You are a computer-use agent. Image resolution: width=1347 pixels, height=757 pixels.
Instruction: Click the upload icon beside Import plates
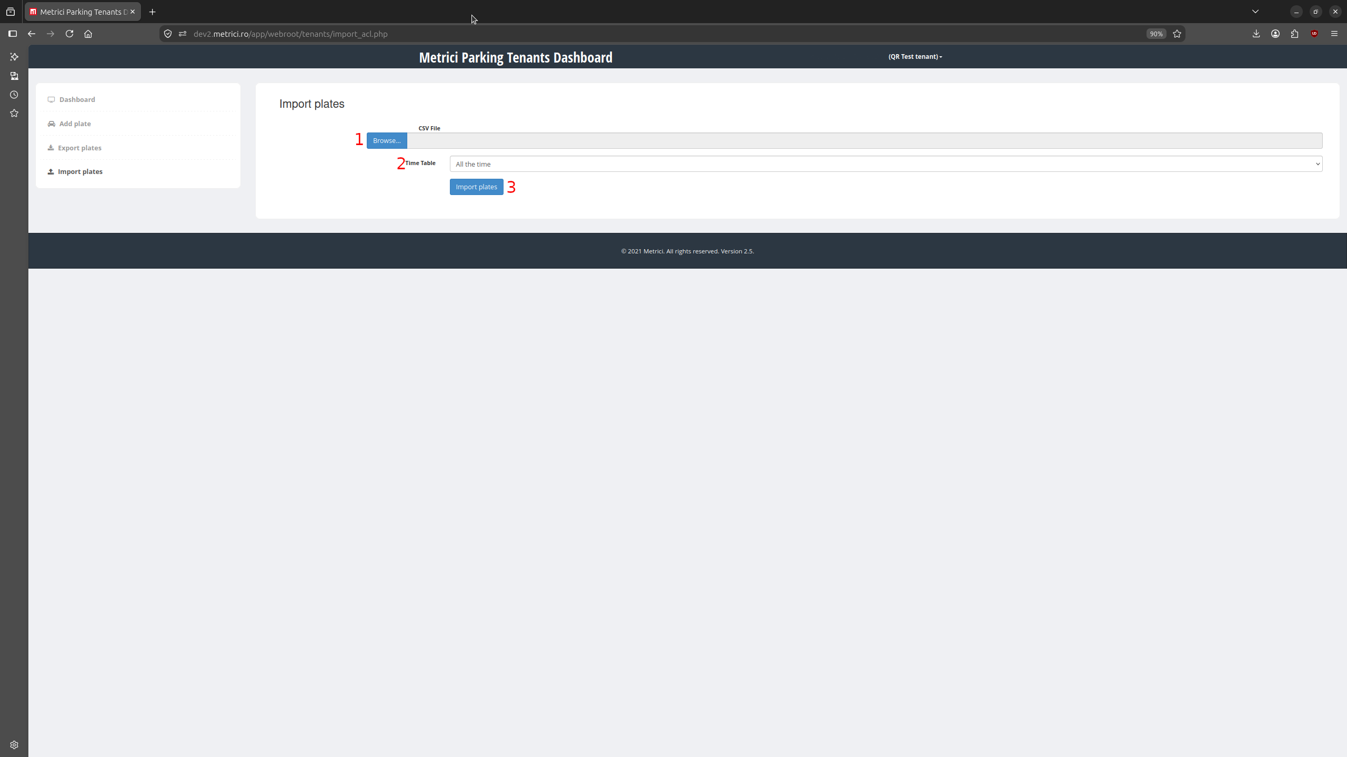(51, 171)
